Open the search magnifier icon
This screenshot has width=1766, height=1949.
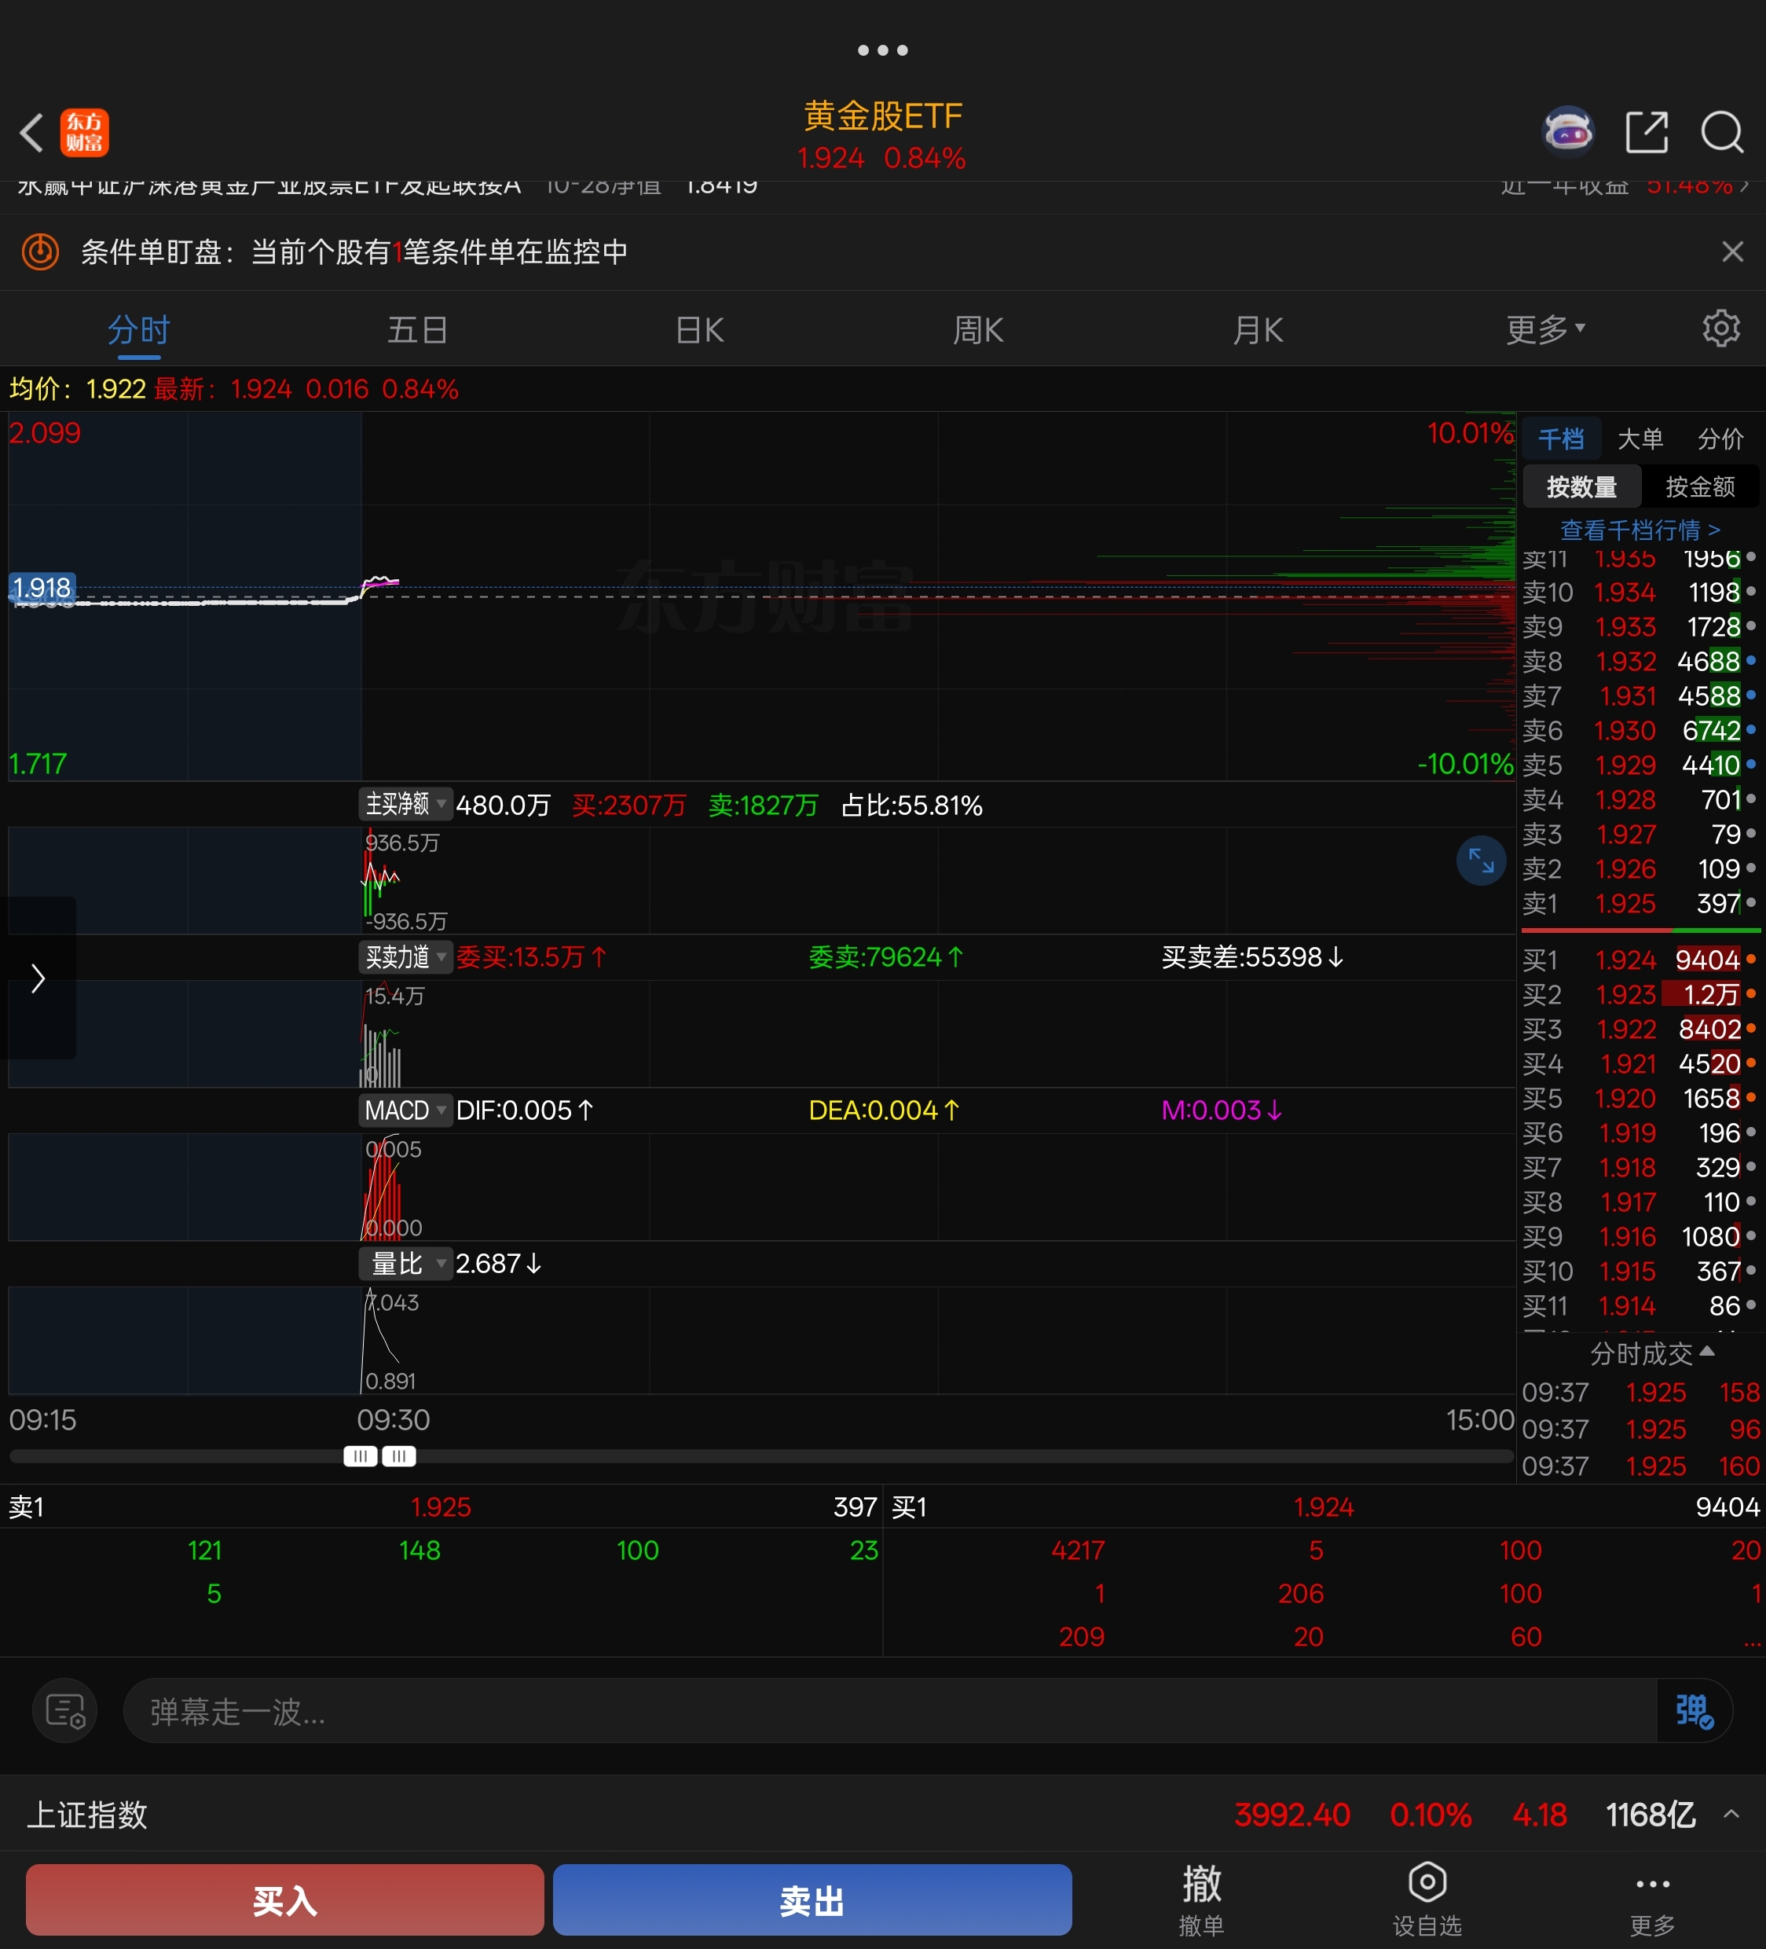click(1721, 131)
